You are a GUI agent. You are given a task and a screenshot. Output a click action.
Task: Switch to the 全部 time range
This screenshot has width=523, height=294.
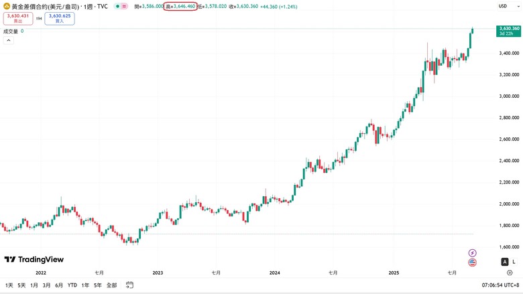point(111,285)
